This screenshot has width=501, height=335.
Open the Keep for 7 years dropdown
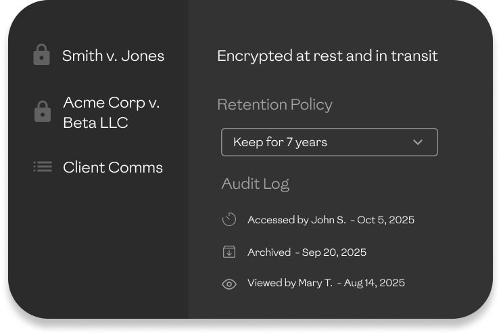(x=329, y=142)
